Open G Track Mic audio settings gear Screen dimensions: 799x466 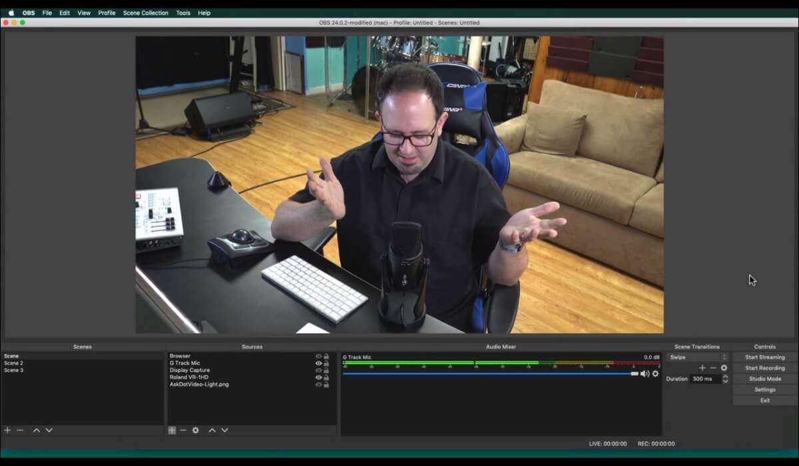point(655,373)
